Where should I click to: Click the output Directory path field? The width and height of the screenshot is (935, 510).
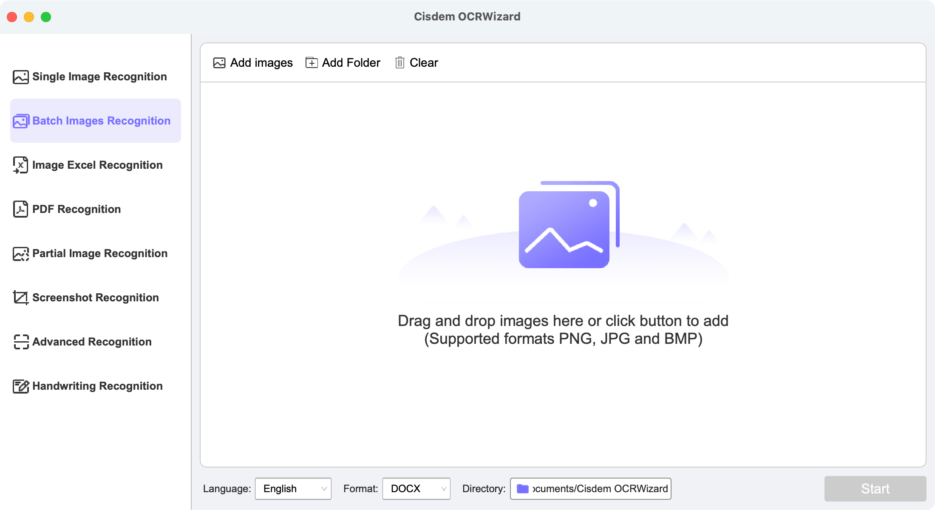point(599,489)
